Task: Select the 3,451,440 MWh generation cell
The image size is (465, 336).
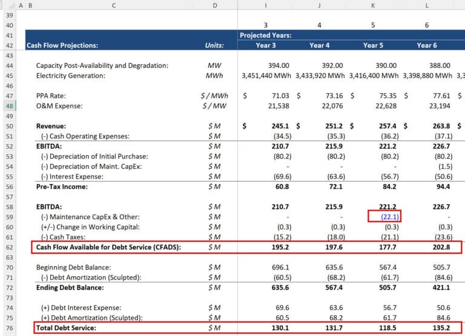Action: [x=266, y=76]
